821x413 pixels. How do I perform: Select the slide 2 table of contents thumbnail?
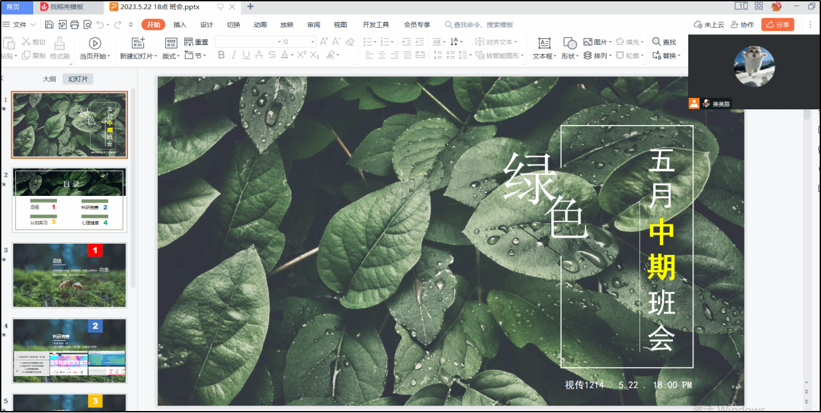click(69, 200)
